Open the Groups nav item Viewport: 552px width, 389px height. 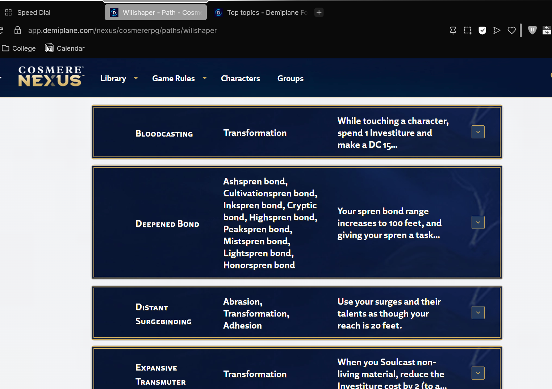(290, 79)
